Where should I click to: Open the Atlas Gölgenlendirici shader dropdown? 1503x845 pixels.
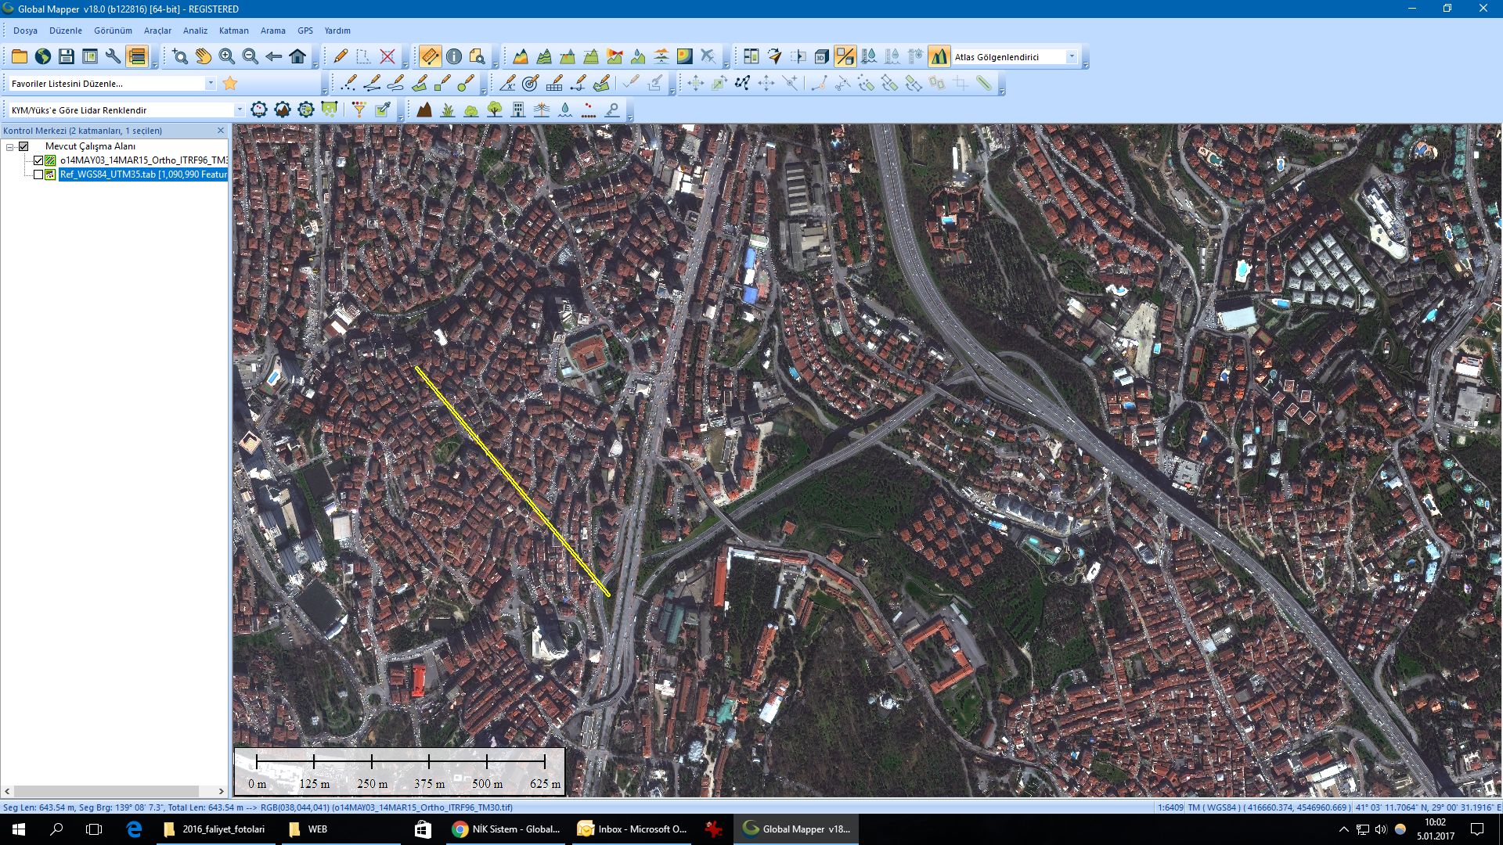pyautogui.click(x=1072, y=56)
